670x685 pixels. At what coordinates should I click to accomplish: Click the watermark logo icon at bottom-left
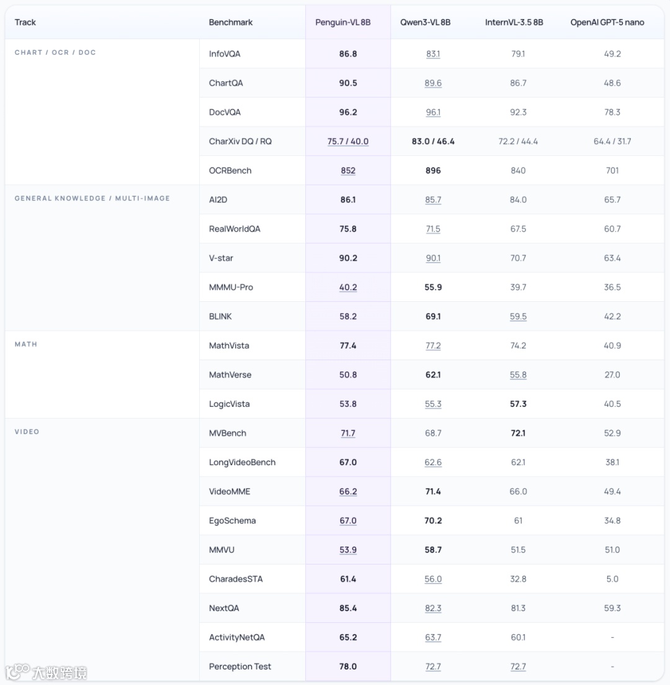click(x=17, y=671)
